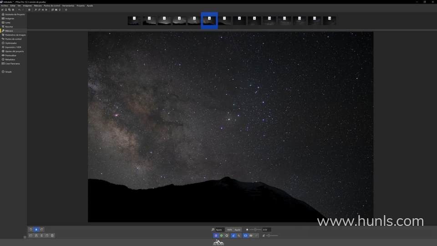Select image thumbnail 5

pos(194,20)
